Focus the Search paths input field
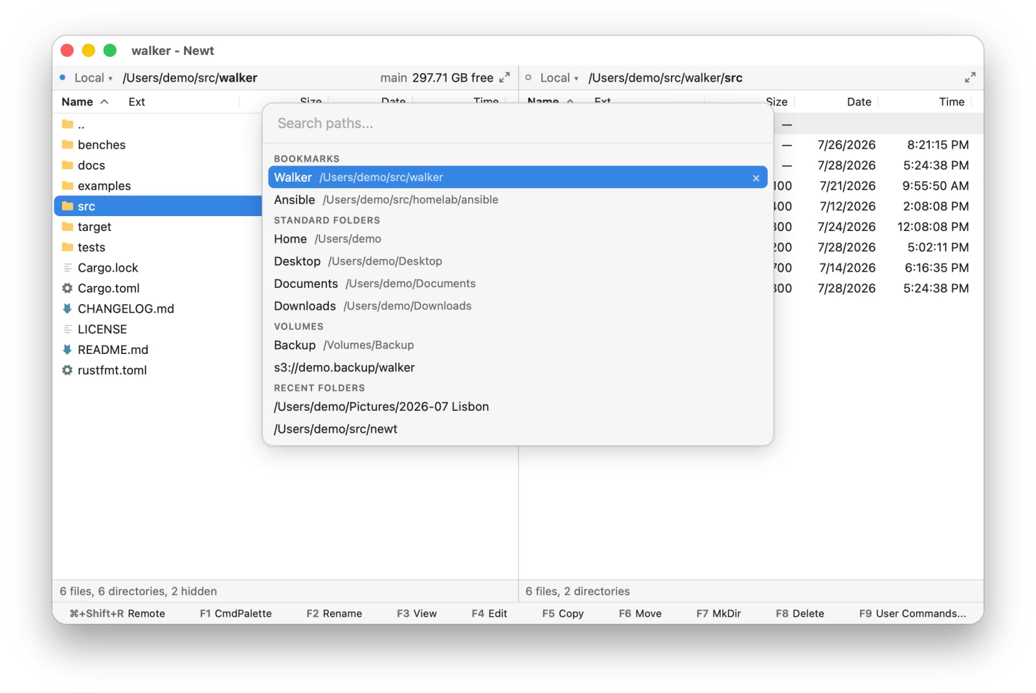The width and height of the screenshot is (1036, 693). pyautogui.click(x=518, y=124)
